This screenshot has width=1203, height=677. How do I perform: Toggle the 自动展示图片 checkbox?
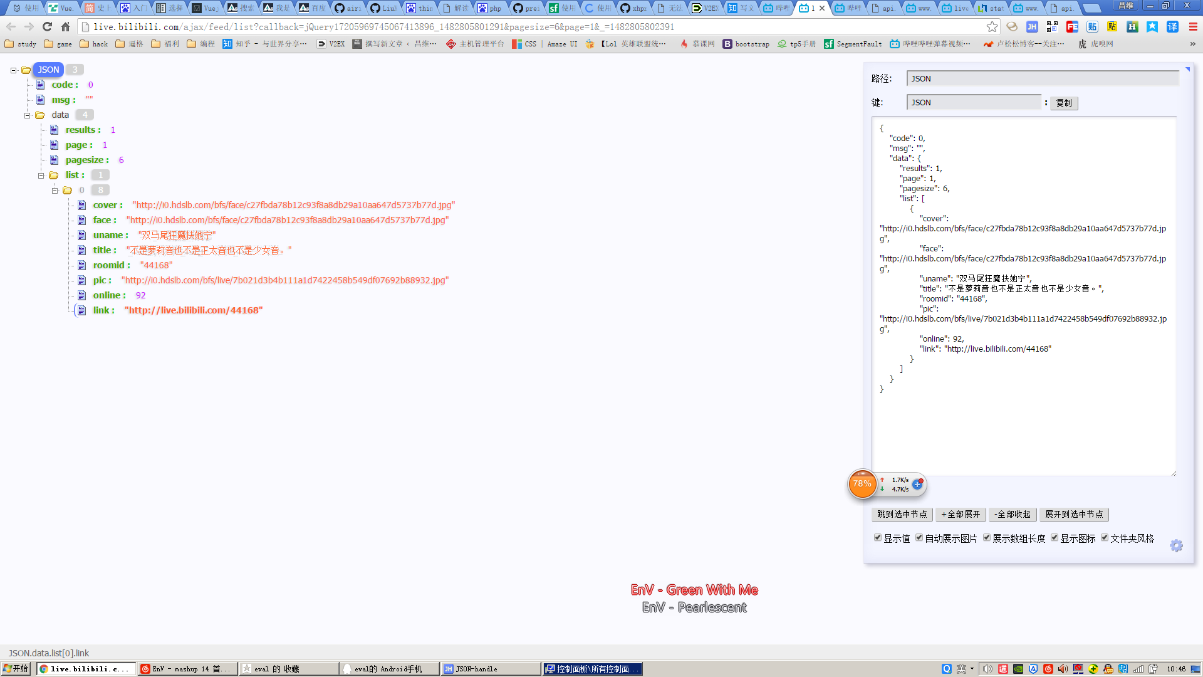point(919,538)
